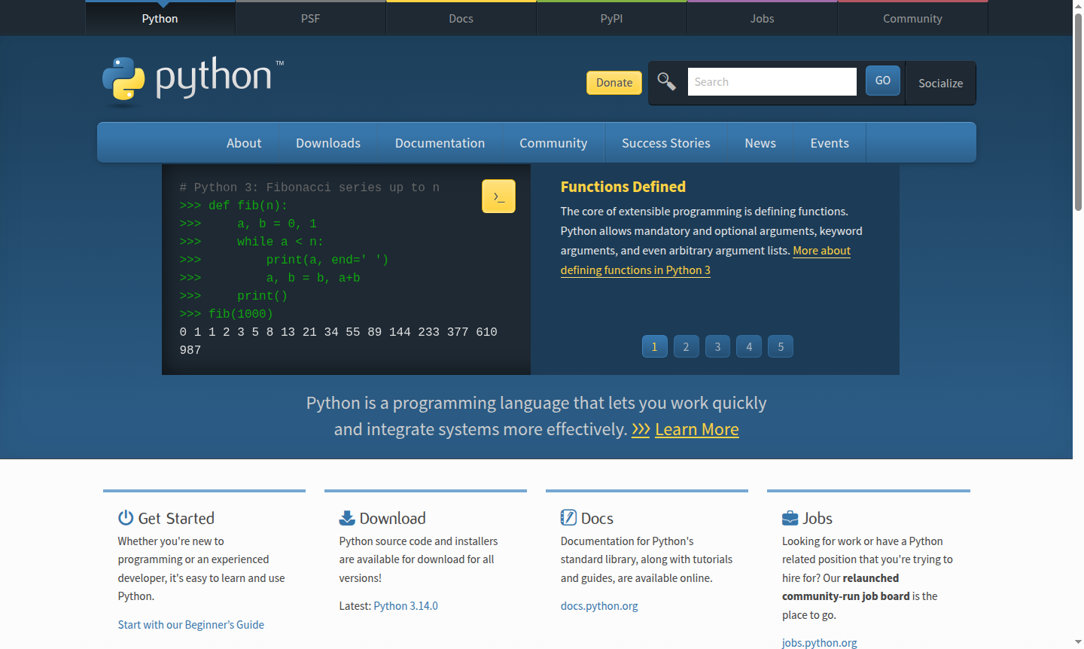Click the Donate button
1084x649 pixels.
tap(614, 83)
